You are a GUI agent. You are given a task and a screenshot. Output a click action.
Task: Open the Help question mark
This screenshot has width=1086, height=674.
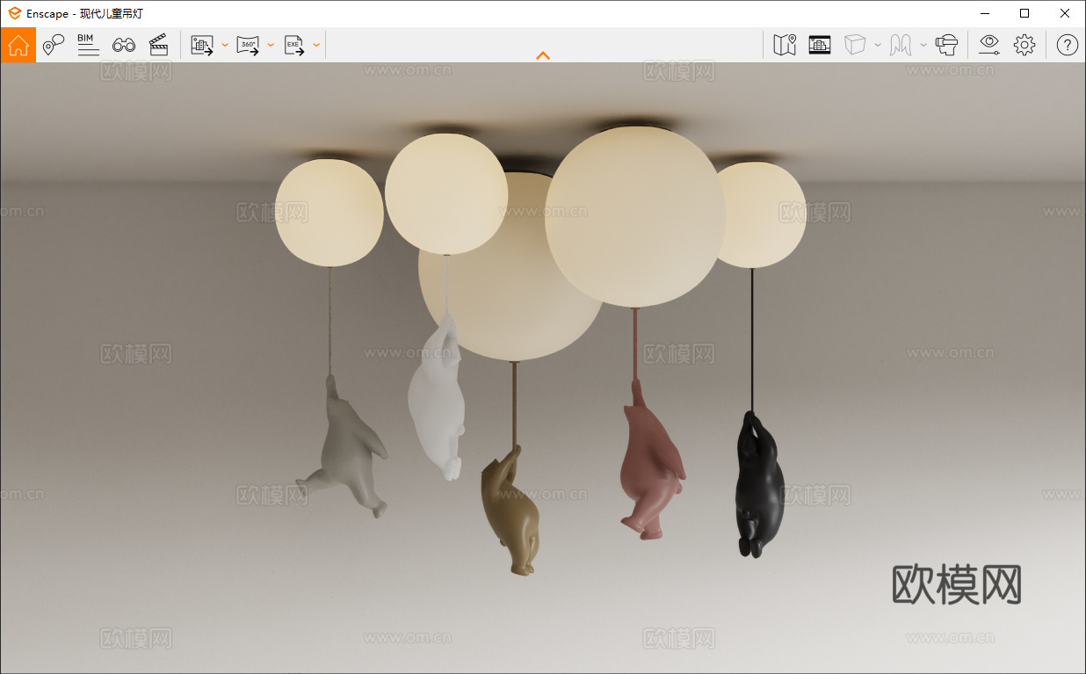[1067, 45]
